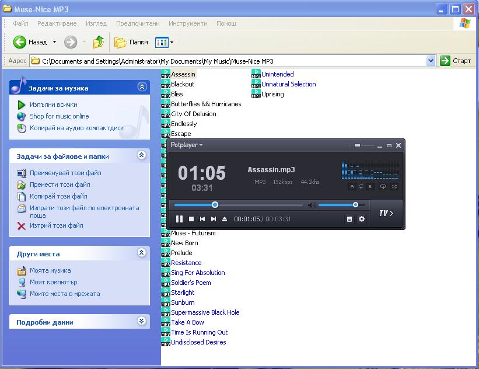This screenshot has height=369, width=479.
Task: Select the Blackout MP3 file icon
Action: tap(166, 83)
